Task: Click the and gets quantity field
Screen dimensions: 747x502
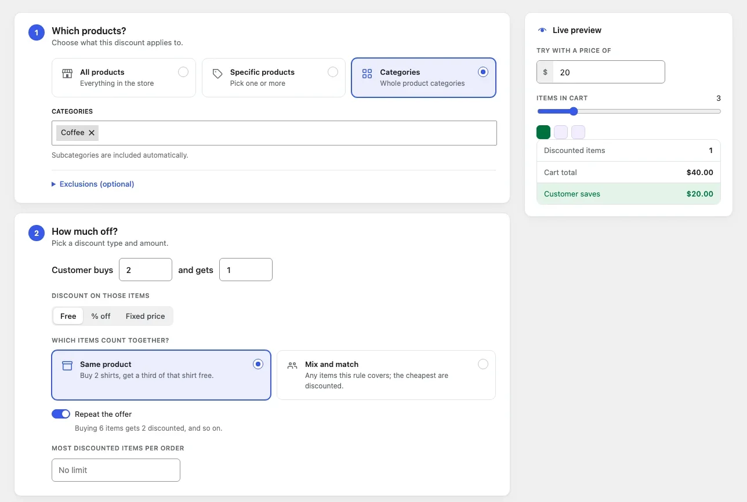Action: coord(246,270)
